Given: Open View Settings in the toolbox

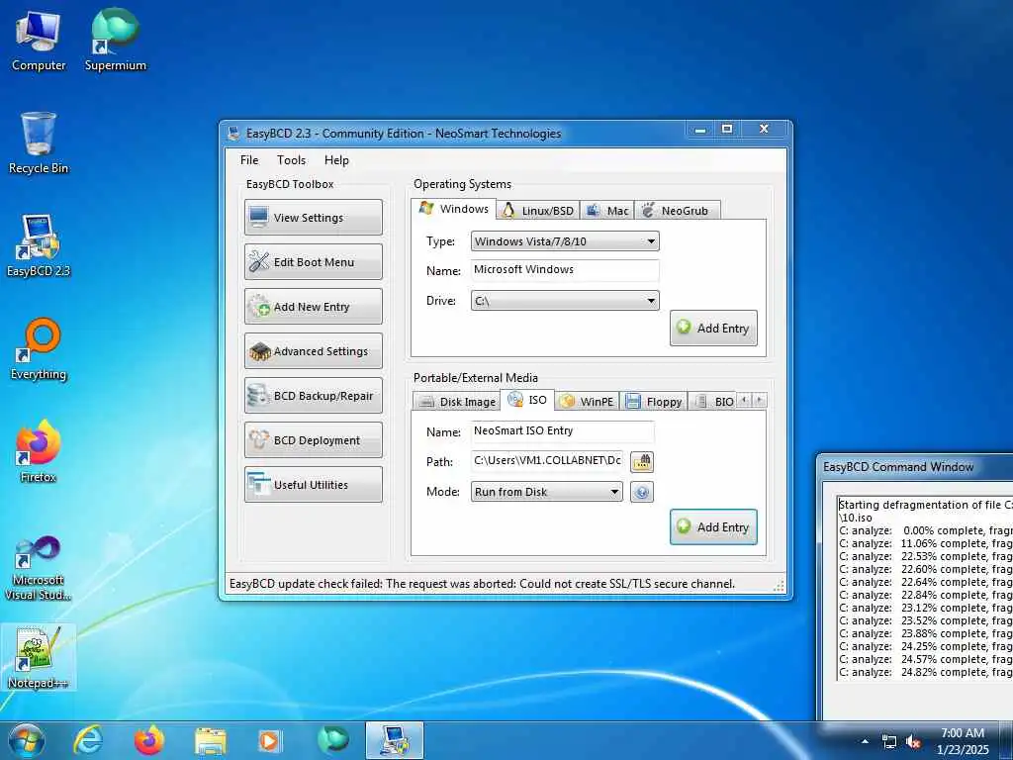Looking at the screenshot, I should tap(314, 217).
